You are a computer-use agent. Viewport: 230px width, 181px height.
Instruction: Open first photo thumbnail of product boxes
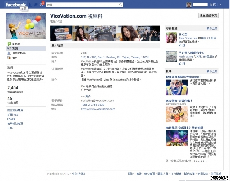tap(61, 33)
